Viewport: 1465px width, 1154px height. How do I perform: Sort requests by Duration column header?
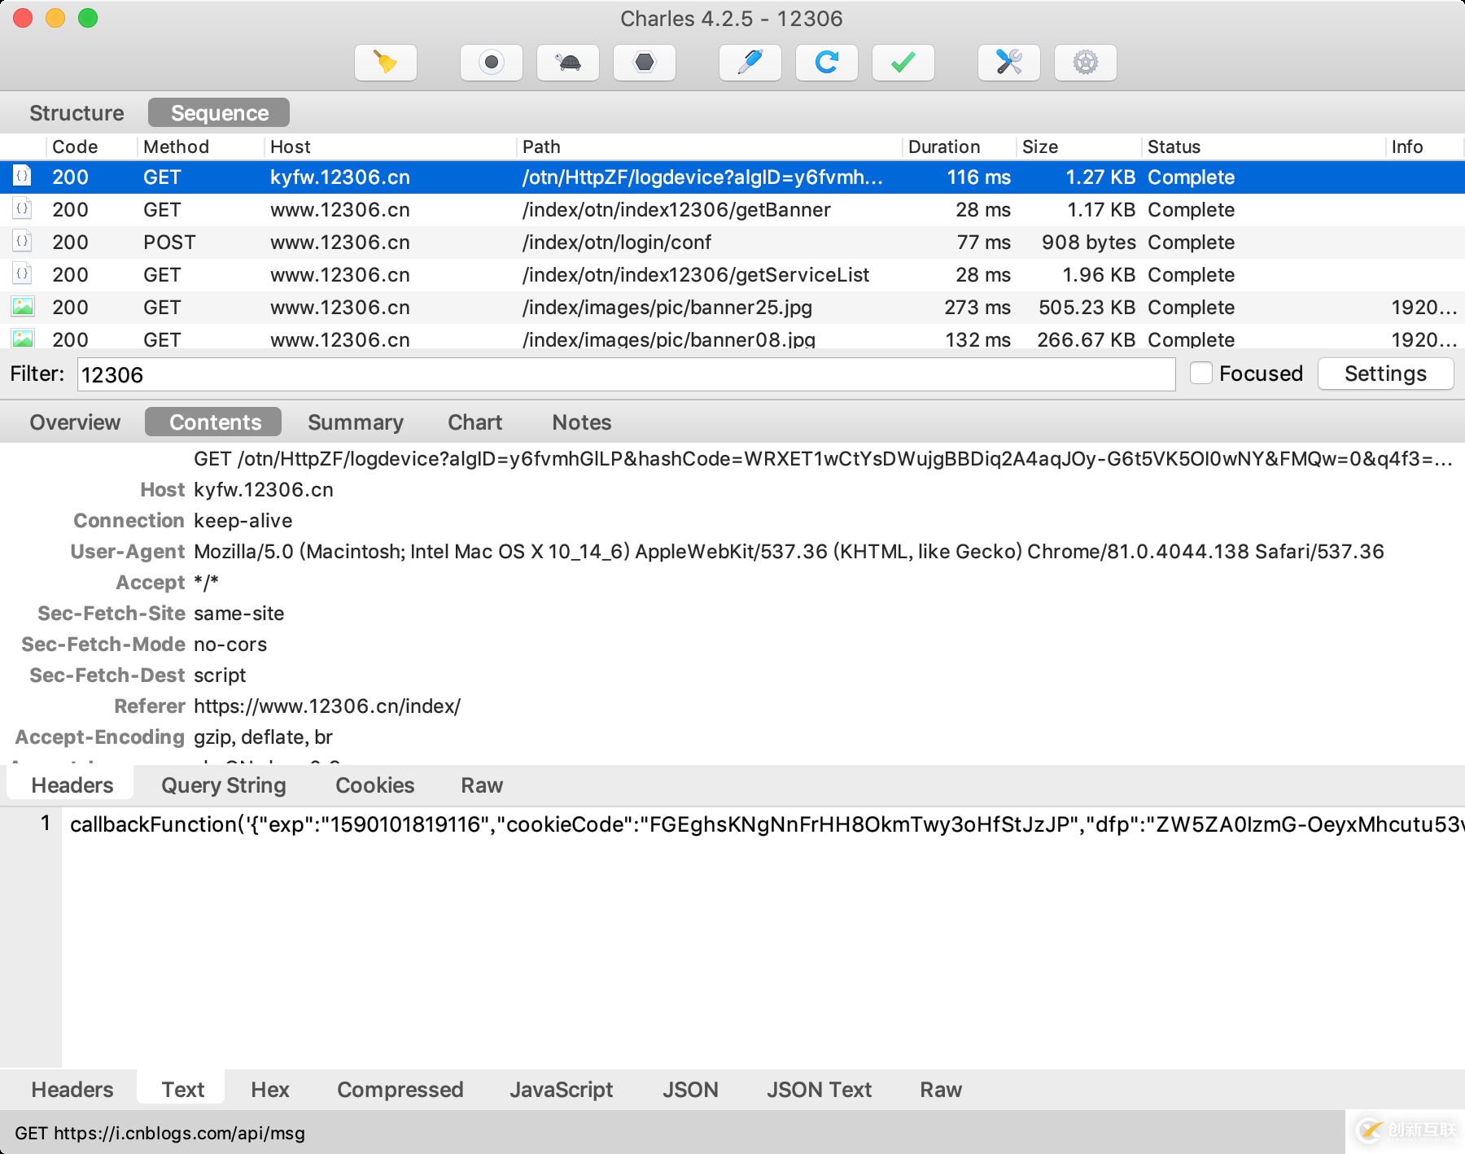point(944,146)
